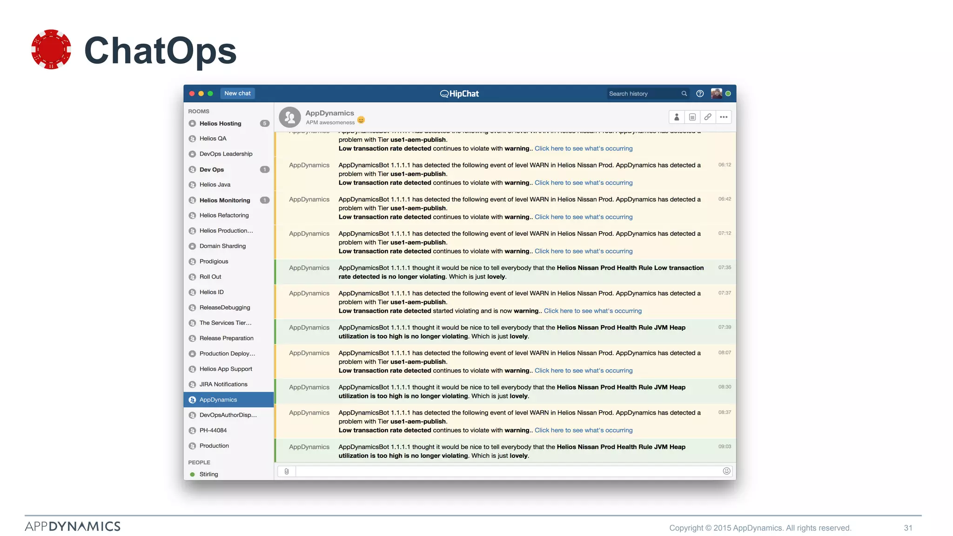Screen dimensions: 953x536
Task: Click the green presence dot beside Stirling
Action: 192,475
